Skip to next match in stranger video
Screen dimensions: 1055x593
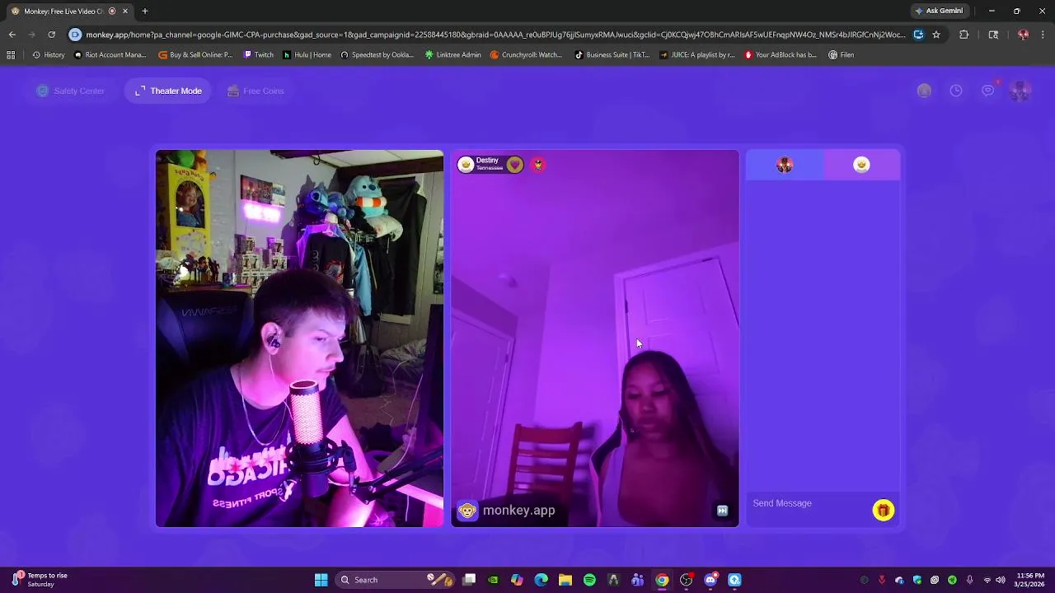coord(722,511)
